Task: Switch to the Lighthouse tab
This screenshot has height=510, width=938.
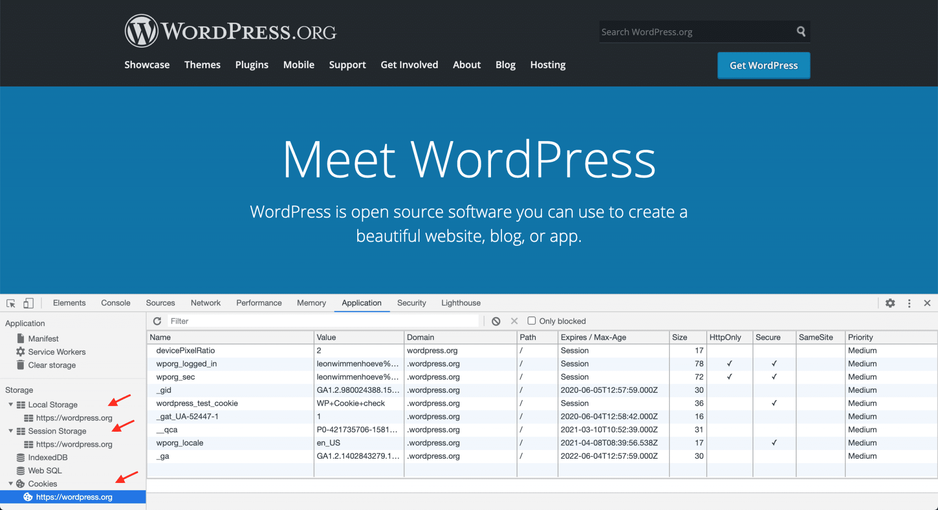Action: (x=461, y=303)
